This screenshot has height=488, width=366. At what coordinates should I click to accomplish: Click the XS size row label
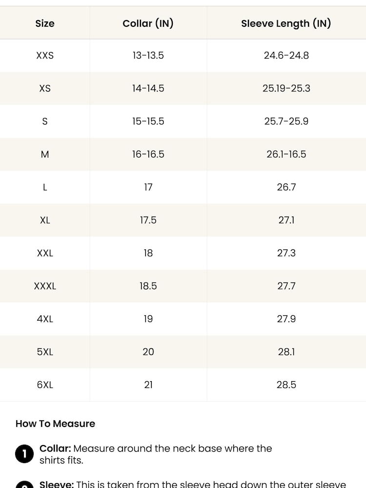click(x=45, y=88)
